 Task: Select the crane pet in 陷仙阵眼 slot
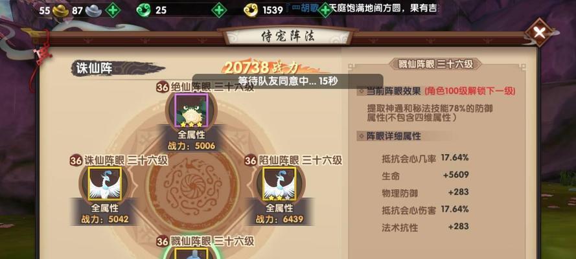click(279, 184)
